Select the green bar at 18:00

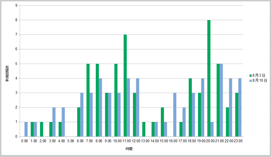(x=190, y=107)
